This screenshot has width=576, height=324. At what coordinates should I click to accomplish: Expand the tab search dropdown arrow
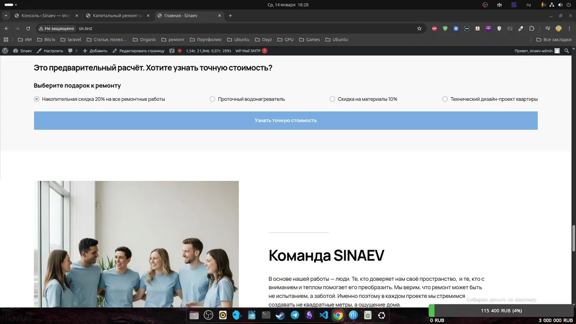click(6, 16)
